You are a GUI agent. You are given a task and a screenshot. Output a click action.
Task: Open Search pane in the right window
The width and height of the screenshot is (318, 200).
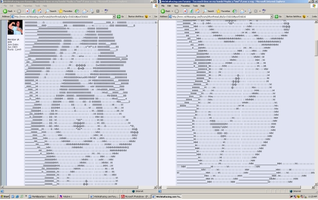[x=208, y=11]
